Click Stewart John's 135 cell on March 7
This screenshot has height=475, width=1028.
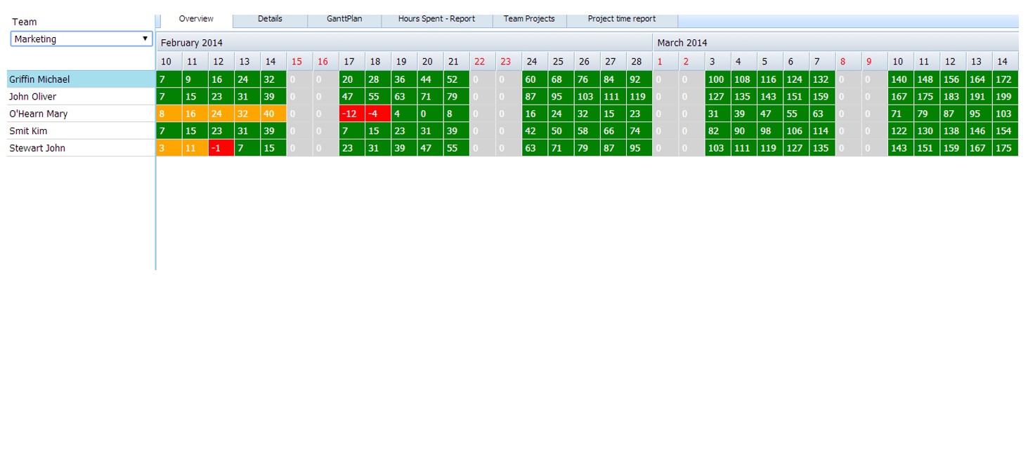822,148
